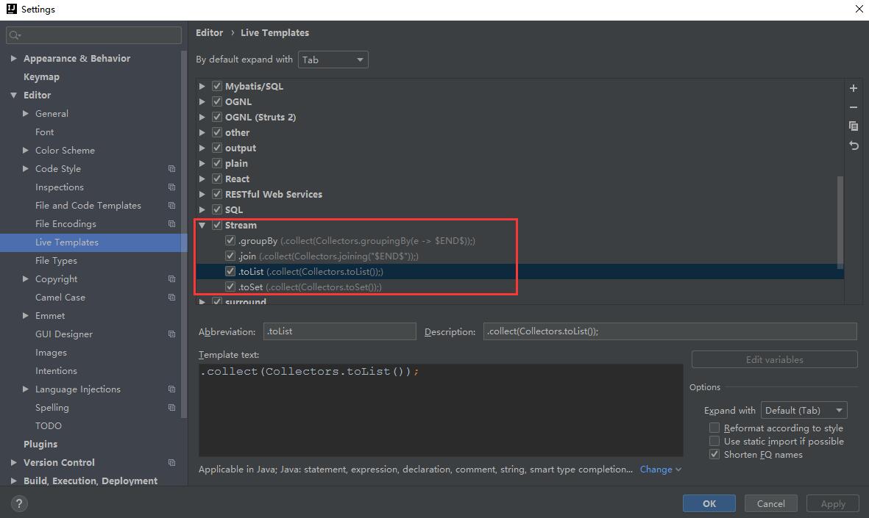Click the project-level icon beside File and Code Templates

point(171,205)
